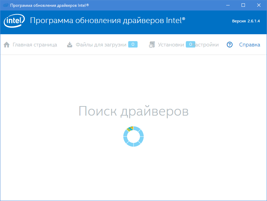Open the Главная страница tab
The image size is (267, 201).
coord(35,45)
